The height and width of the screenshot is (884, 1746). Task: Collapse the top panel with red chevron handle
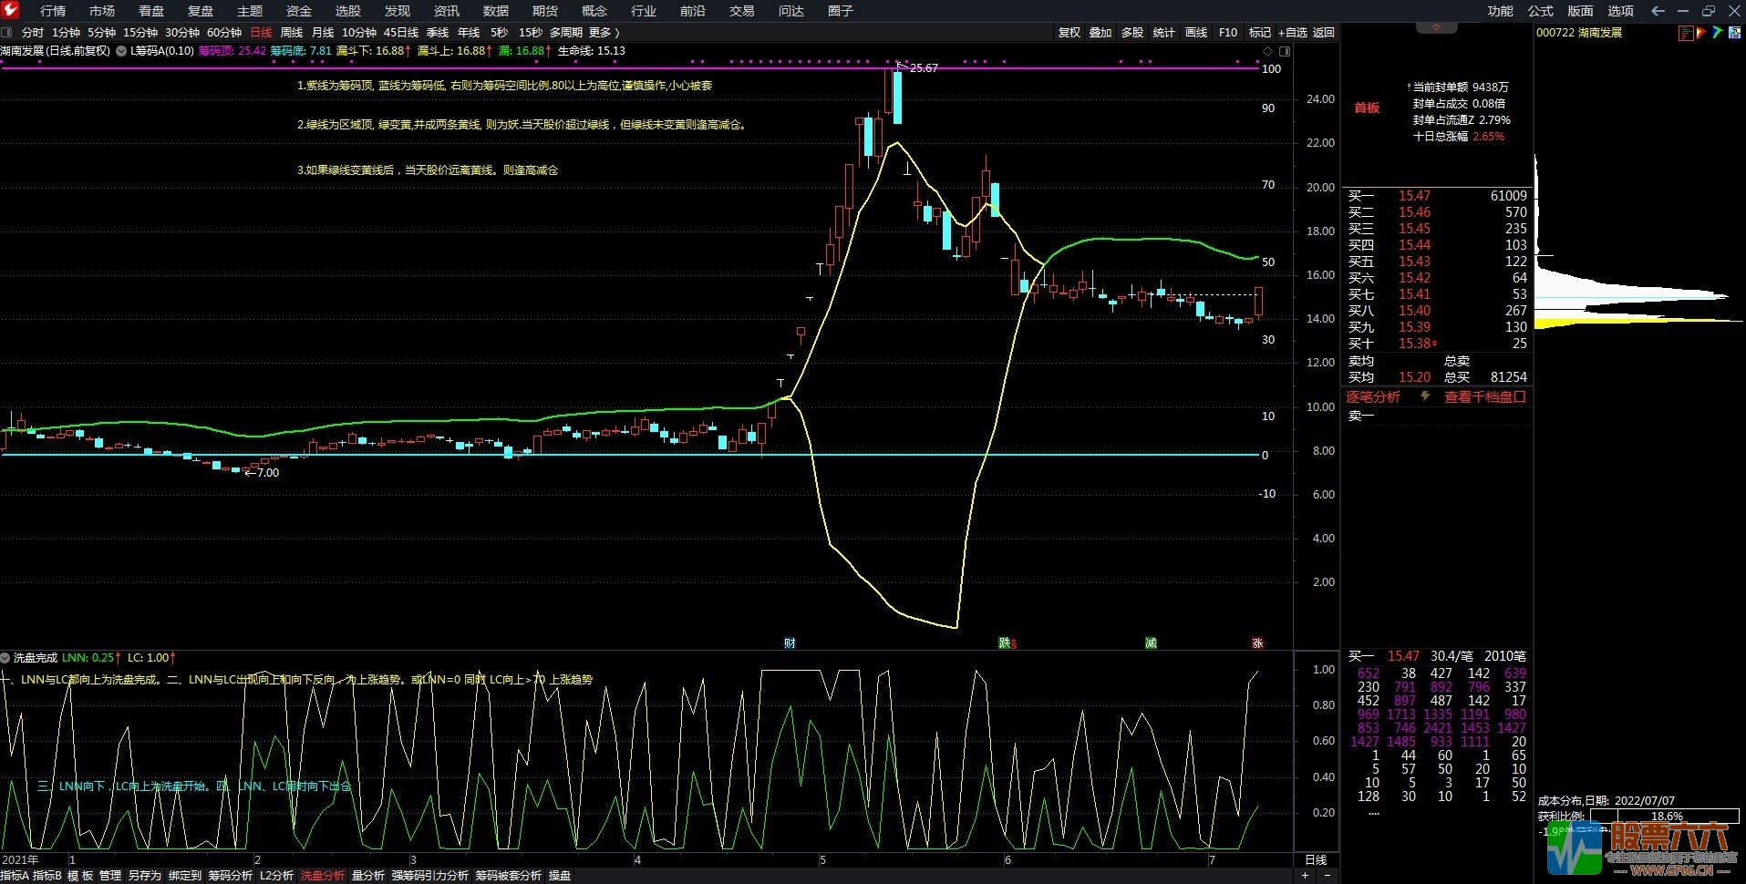click(1437, 28)
